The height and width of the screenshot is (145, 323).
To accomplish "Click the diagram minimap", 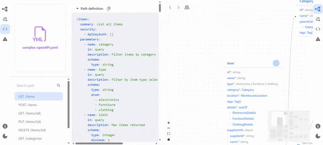I will pyautogui.click(x=289, y=126).
